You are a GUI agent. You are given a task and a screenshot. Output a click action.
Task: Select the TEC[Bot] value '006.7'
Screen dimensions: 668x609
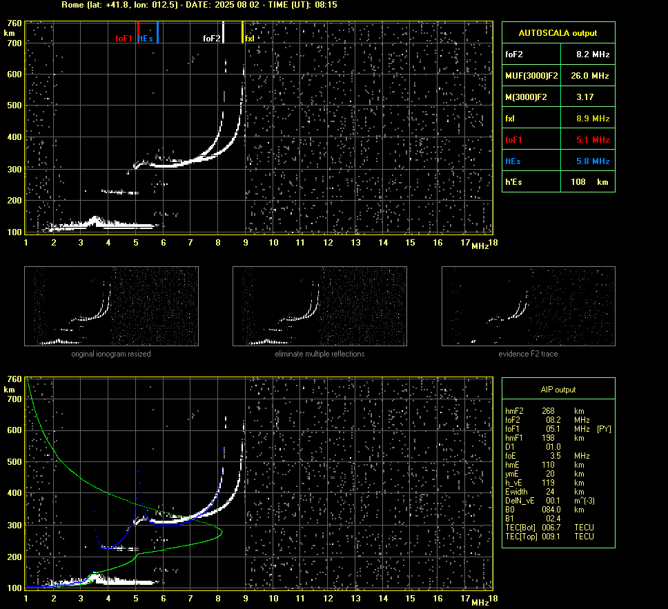click(x=551, y=527)
